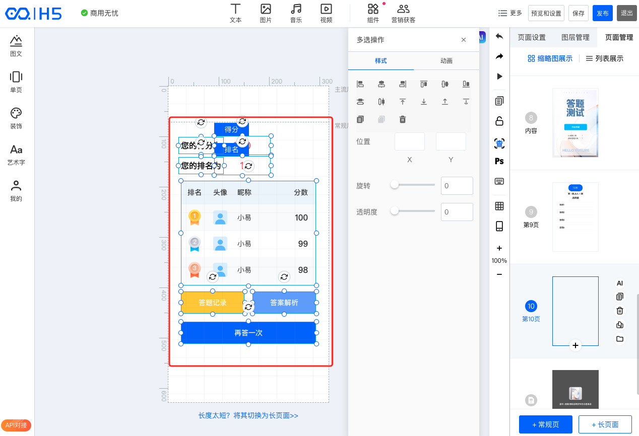Align selected elements to the left
The width and height of the screenshot is (639, 436).
point(360,84)
